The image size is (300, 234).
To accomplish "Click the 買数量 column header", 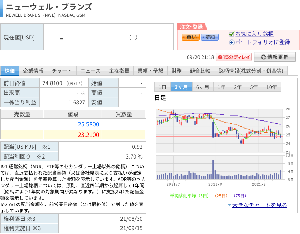I will pyautogui.click(x=124, y=114).
